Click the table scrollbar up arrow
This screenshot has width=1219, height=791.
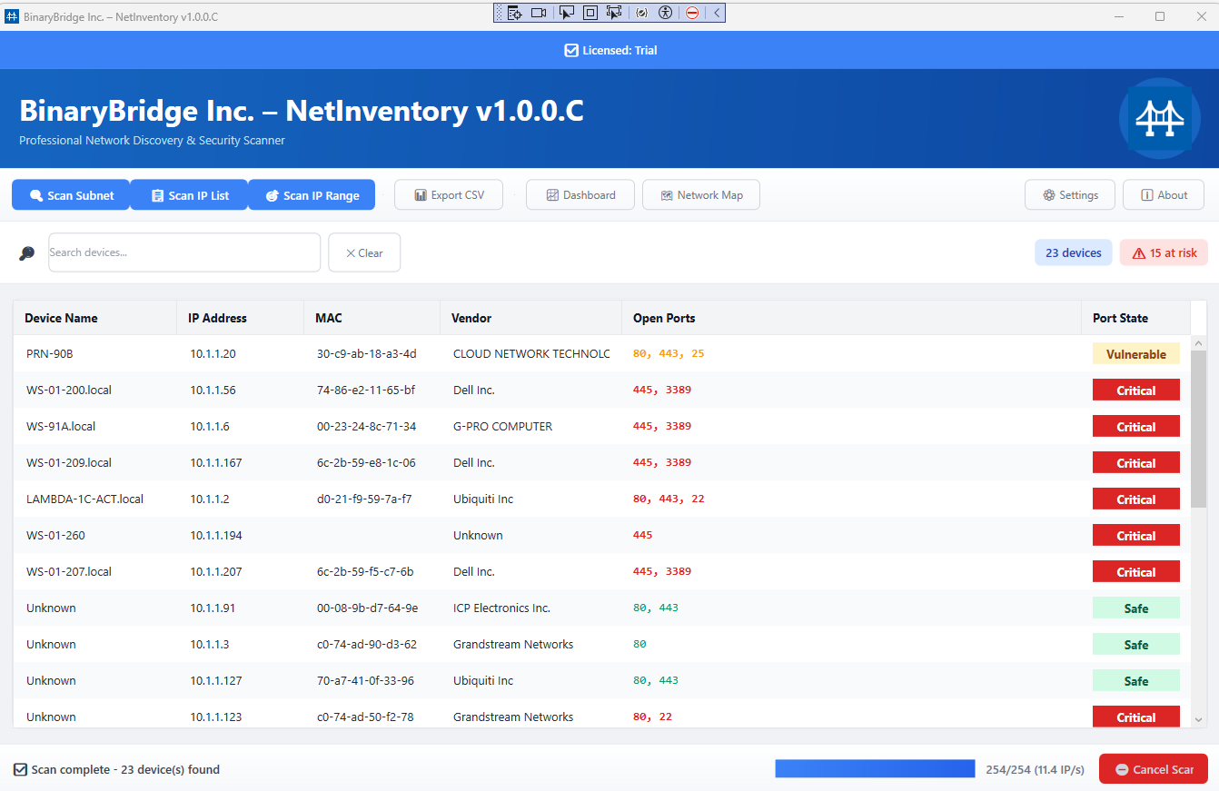1198,343
